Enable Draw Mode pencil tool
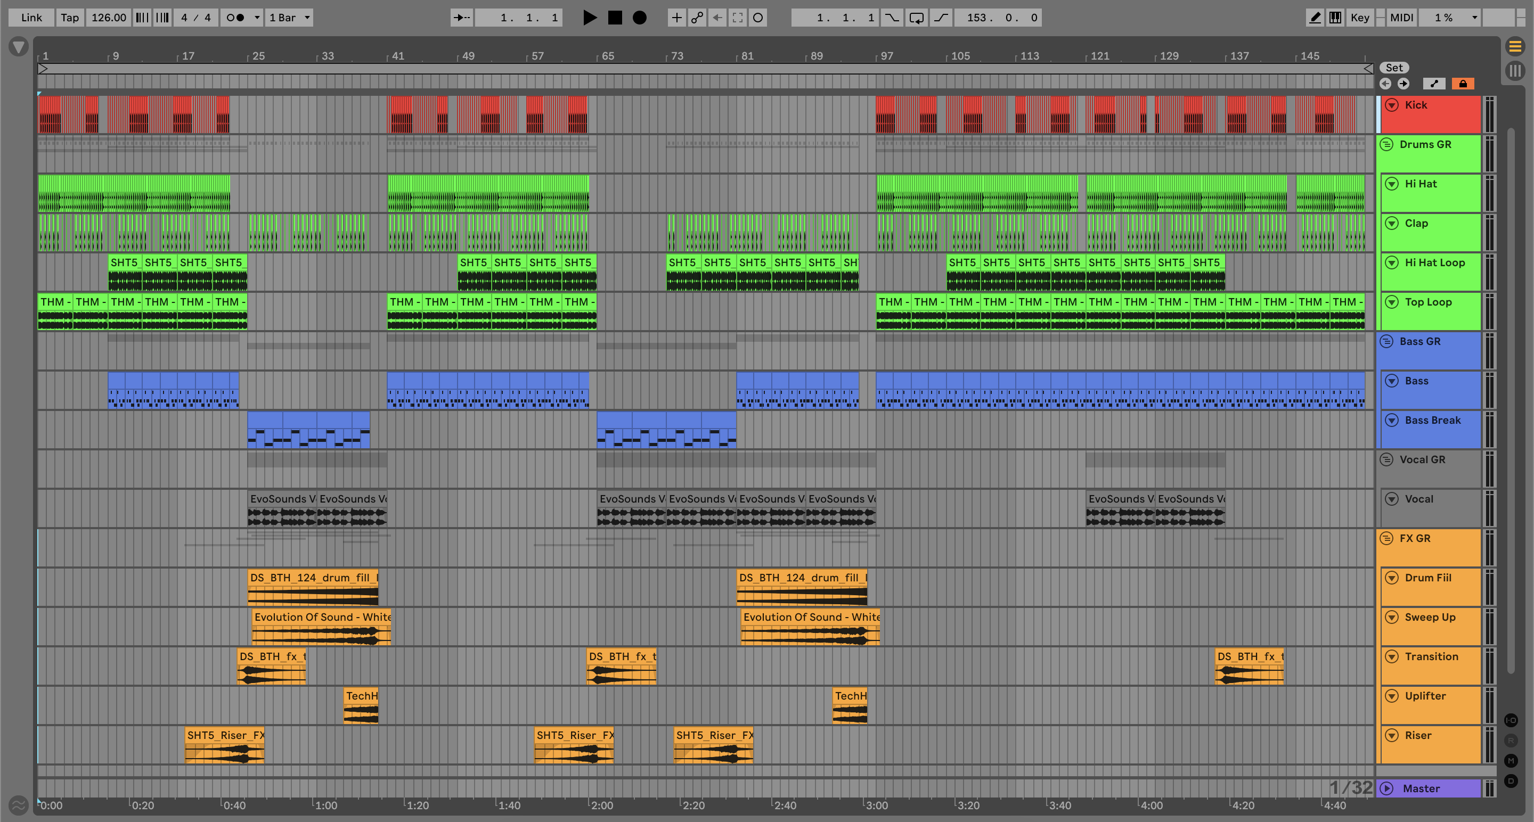This screenshot has height=822, width=1534. tap(1315, 18)
